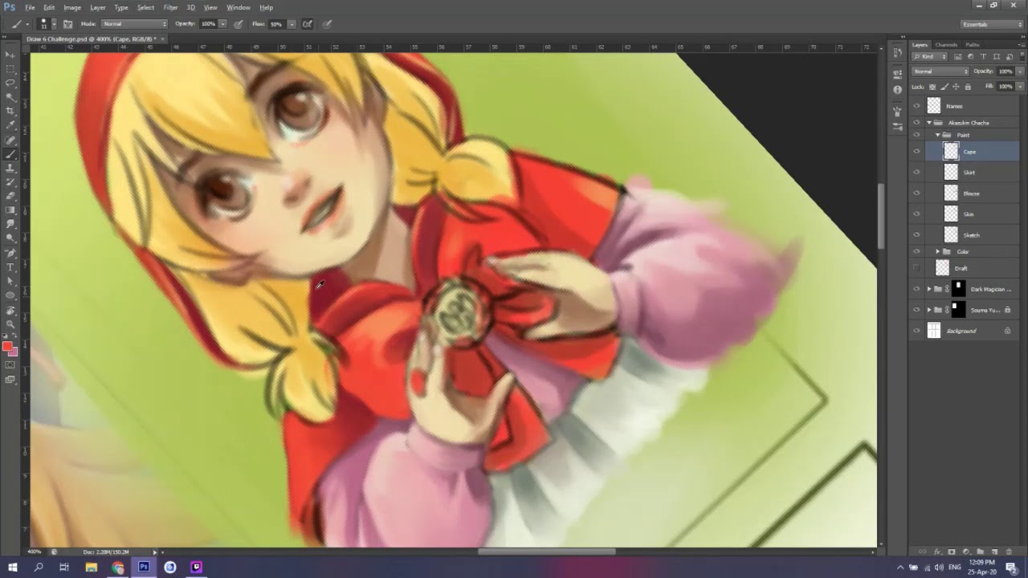Show the Draft layer
The width and height of the screenshot is (1028, 578).
click(916, 267)
